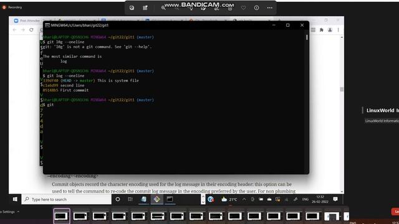Click the 'This is system file' text
399x224 pixels.
118,80
